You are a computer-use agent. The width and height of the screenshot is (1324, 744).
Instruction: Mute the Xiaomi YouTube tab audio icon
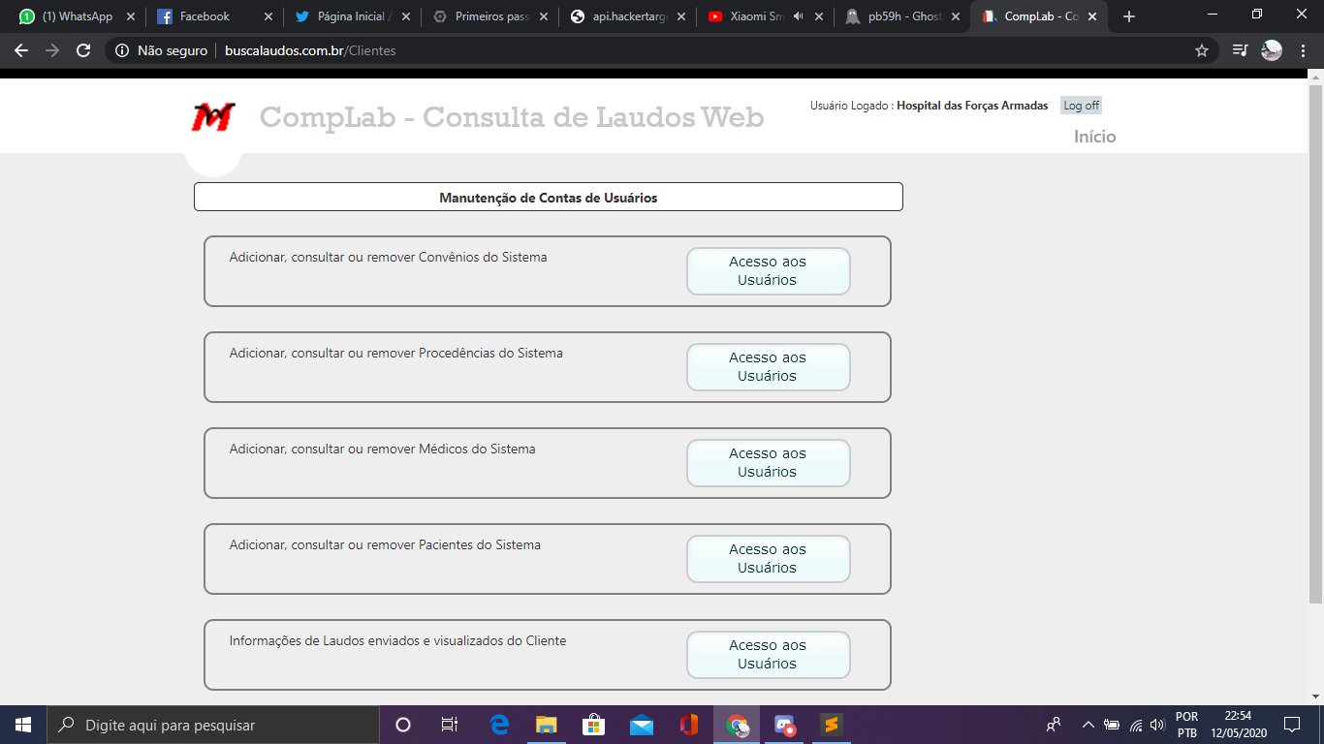tap(798, 16)
